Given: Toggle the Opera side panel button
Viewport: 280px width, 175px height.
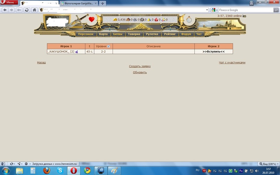Looking at the screenshot, I should [3, 164].
